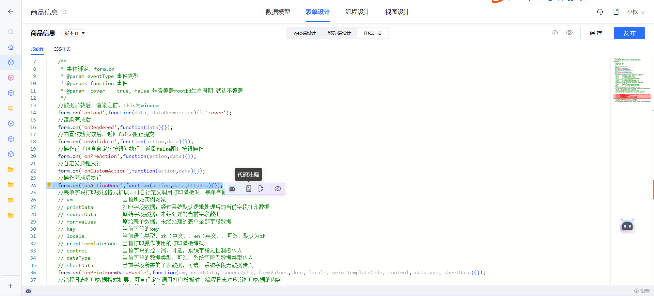This screenshot has width=654, height=296.
Task: Click the 保存 button
Action: [x=596, y=33]
